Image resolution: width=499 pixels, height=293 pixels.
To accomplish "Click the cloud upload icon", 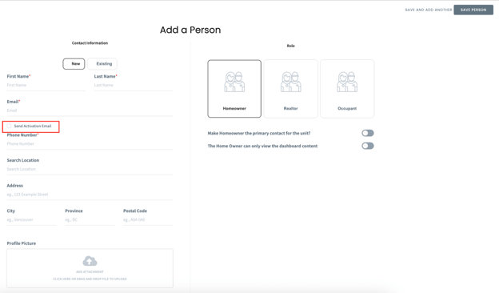I will (x=90, y=261).
